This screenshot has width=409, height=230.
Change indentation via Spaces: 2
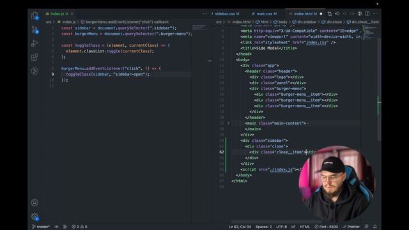(263, 227)
